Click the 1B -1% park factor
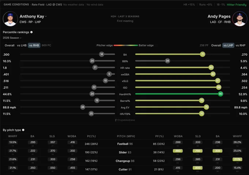 221,5
